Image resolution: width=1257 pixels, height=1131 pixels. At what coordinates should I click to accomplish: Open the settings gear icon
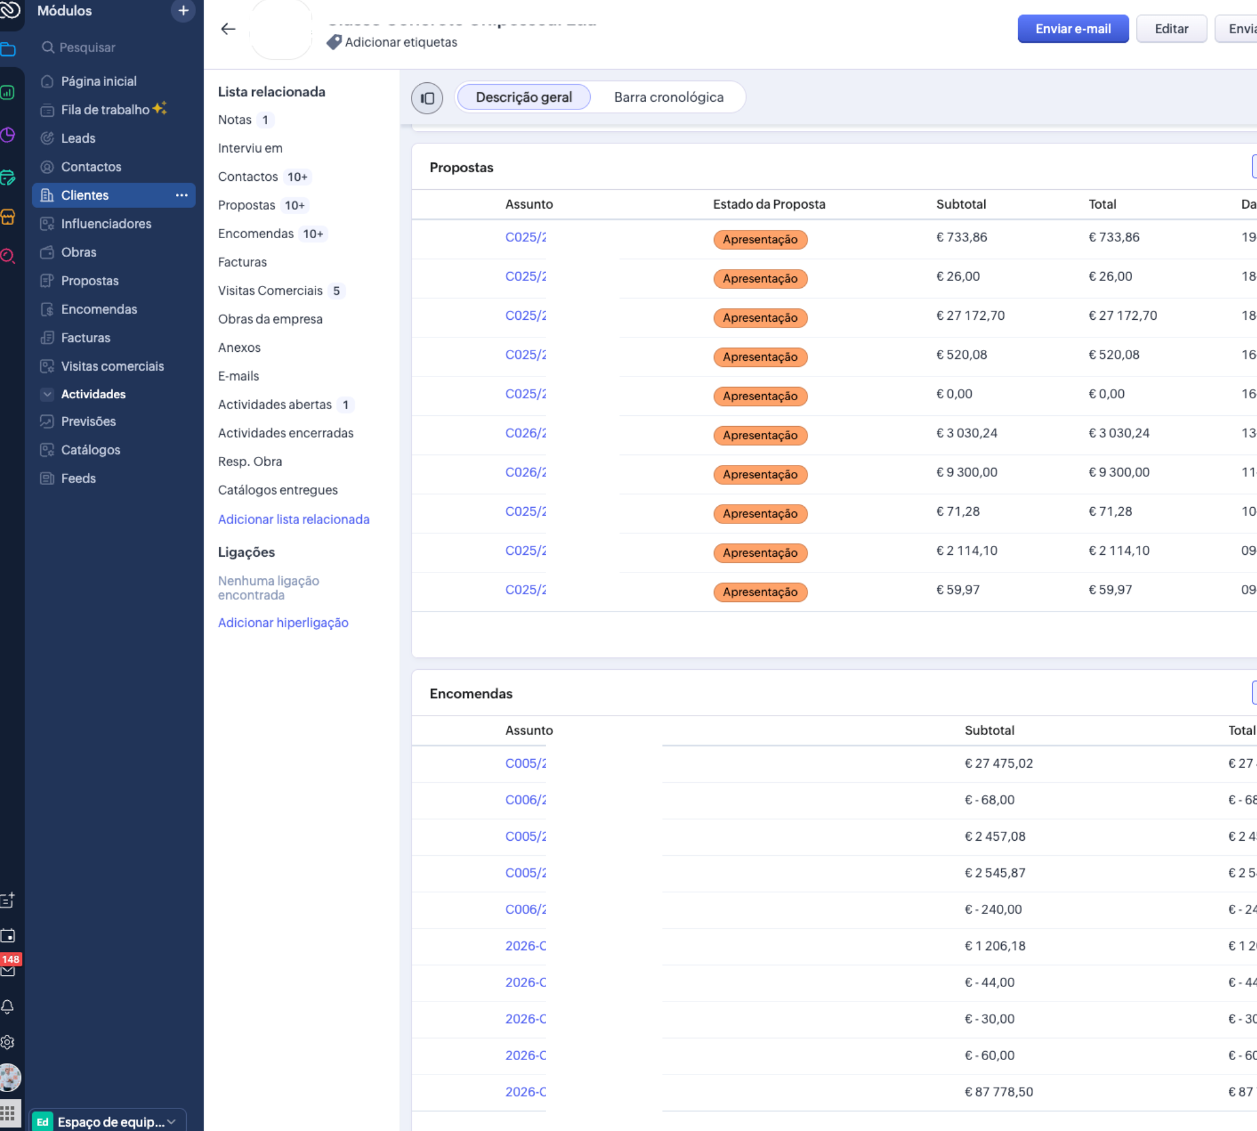pos(8,1042)
